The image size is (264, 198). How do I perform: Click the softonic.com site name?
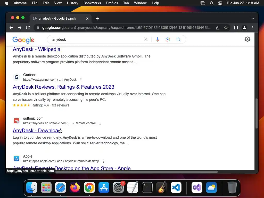click(x=33, y=118)
